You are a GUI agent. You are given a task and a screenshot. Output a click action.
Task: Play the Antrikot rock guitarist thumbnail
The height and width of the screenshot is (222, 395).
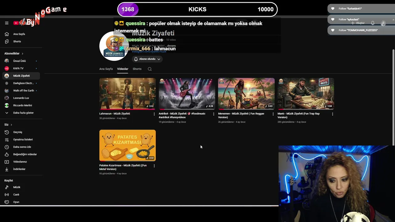click(x=187, y=94)
